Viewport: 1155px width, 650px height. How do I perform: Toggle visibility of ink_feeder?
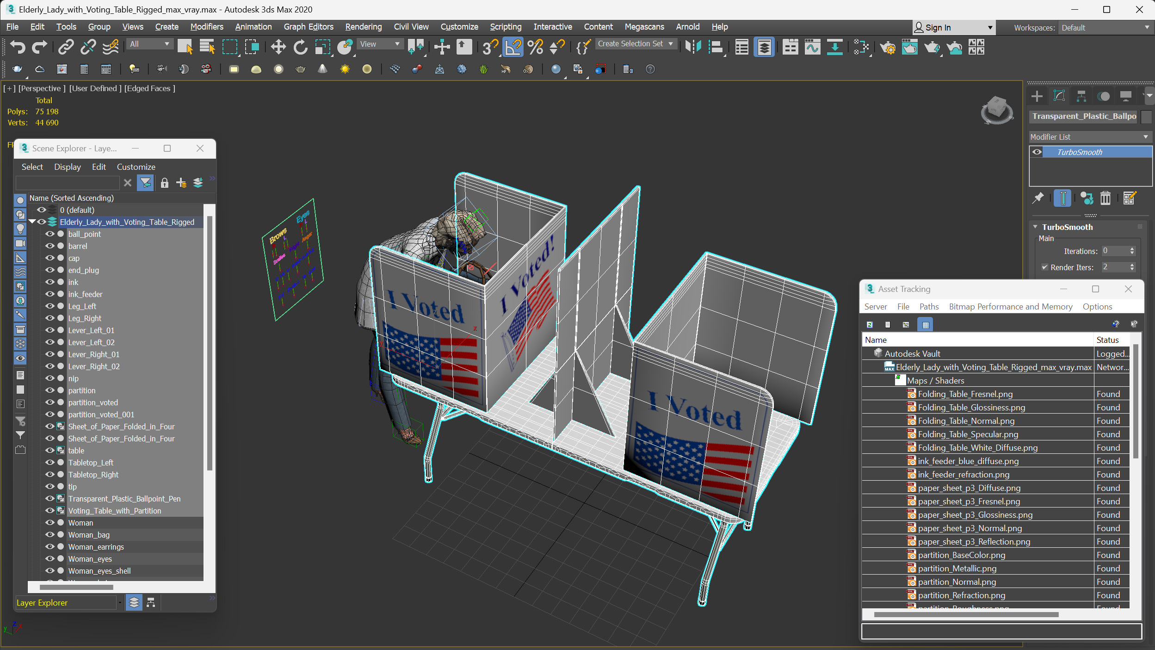[x=49, y=294]
